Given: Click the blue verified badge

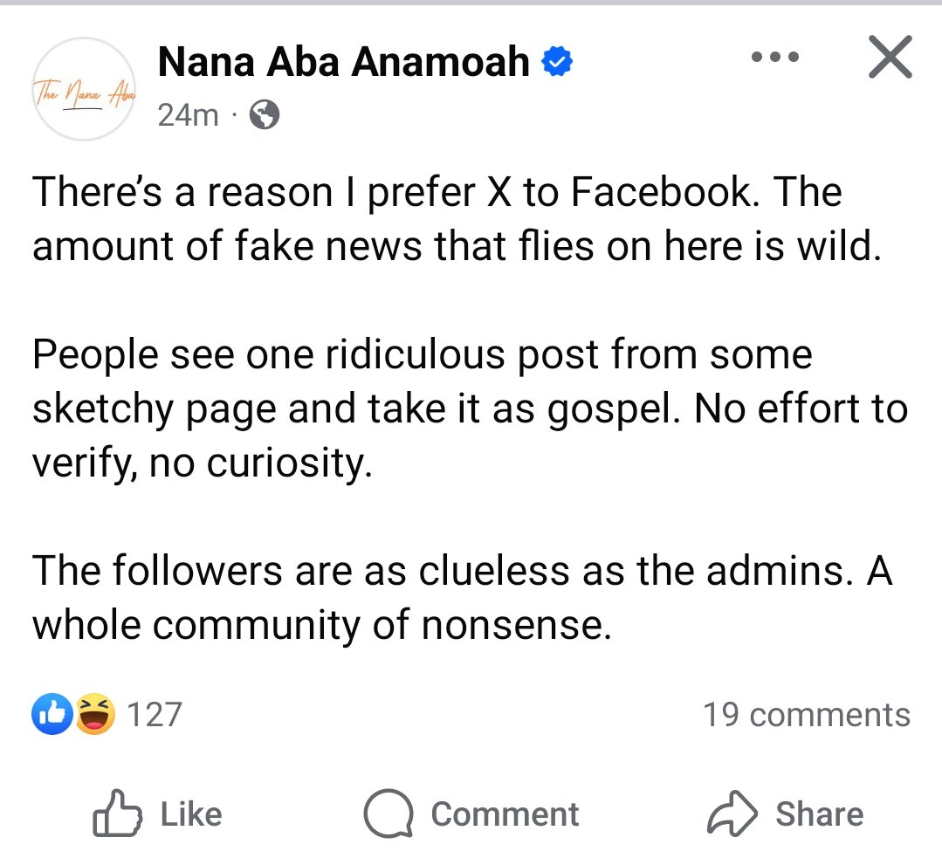Looking at the screenshot, I should 557,63.
